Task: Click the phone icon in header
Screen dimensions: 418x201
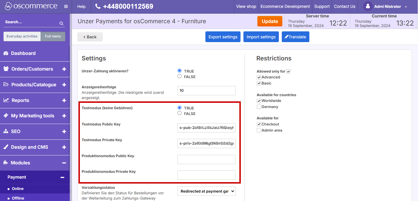Action: 98,6
